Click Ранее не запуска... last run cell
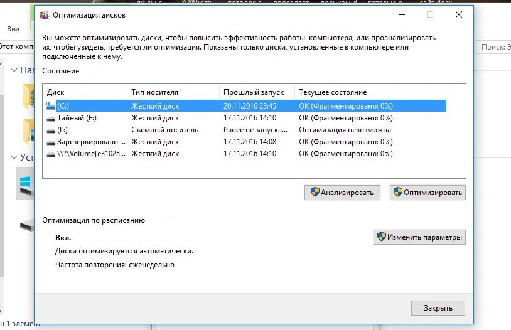Viewport: 511px width, 330px height. tap(255, 130)
